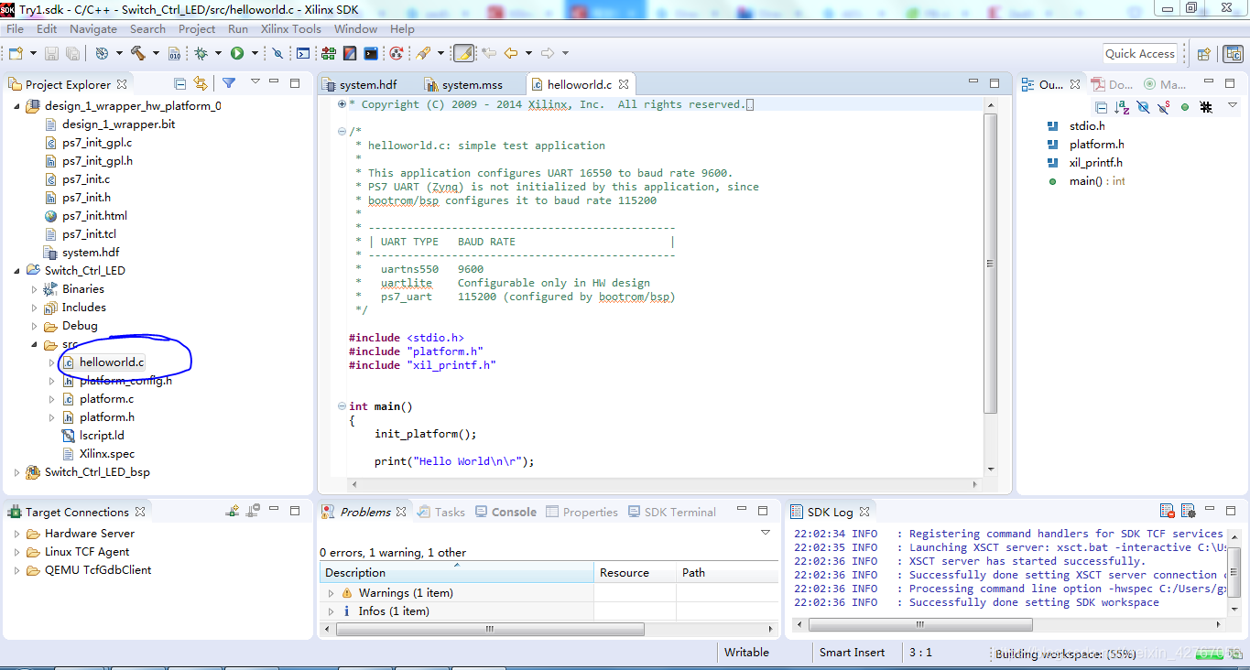Image resolution: width=1250 pixels, height=670 pixels.
Task: Expand Infos (1 item) in Problems
Action: pos(332,611)
